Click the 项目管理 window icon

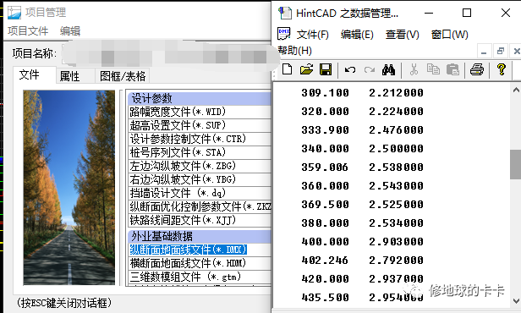pyautogui.click(x=14, y=13)
